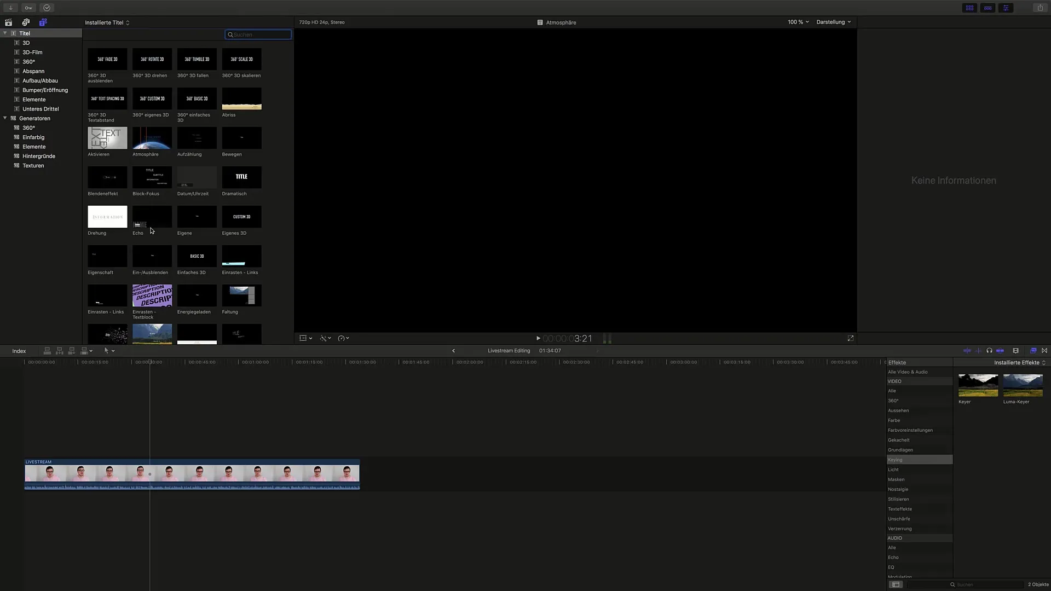The width and height of the screenshot is (1051, 591).
Task: Open the keyword editor key icon
Action: pyautogui.click(x=28, y=8)
